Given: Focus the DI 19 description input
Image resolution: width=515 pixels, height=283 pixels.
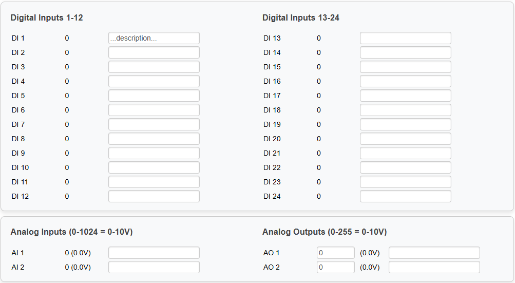Looking at the screenshot, I should (x=405, y=124).
